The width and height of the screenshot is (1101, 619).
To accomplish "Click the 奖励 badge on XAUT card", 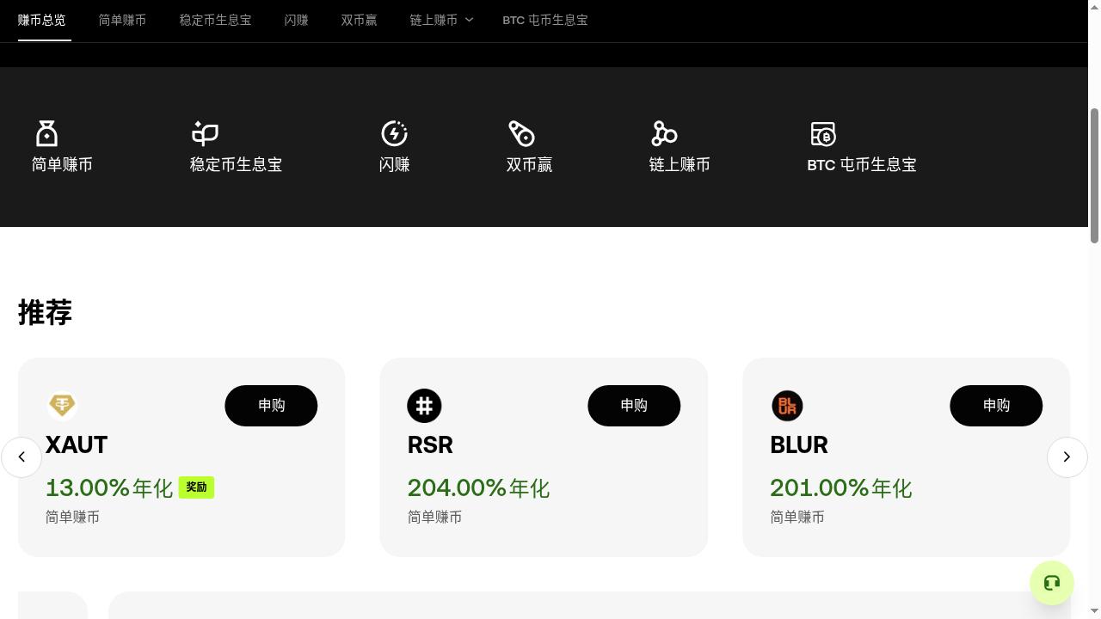I will click(x=196, y=487).
